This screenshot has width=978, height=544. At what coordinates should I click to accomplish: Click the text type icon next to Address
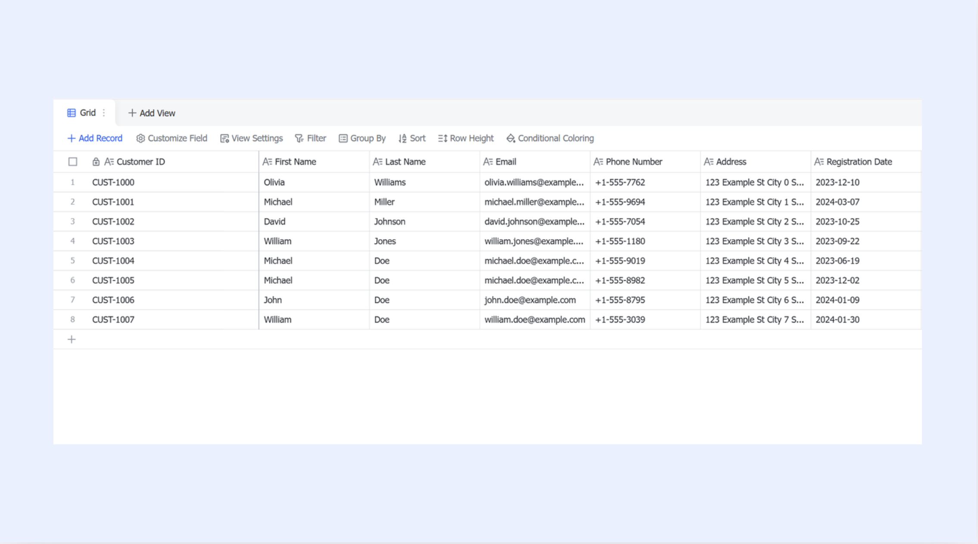pos(708,162)
